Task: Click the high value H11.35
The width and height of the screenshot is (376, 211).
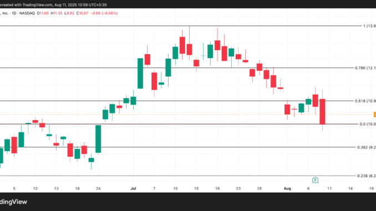Action: (x=57, y=13)
